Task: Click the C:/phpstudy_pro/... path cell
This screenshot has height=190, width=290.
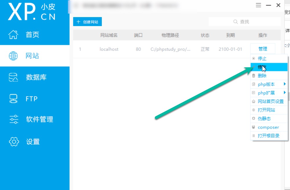Action: [x=170, y=49]
